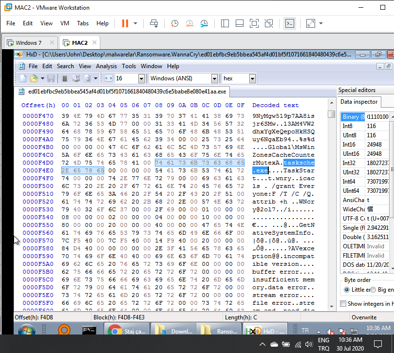Open the snapshot manager icon
This screenshot has height=353, width=394.
coord(204,23)
